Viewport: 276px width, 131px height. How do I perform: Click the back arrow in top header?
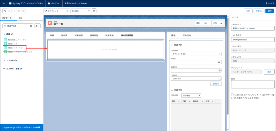(3, 3)
